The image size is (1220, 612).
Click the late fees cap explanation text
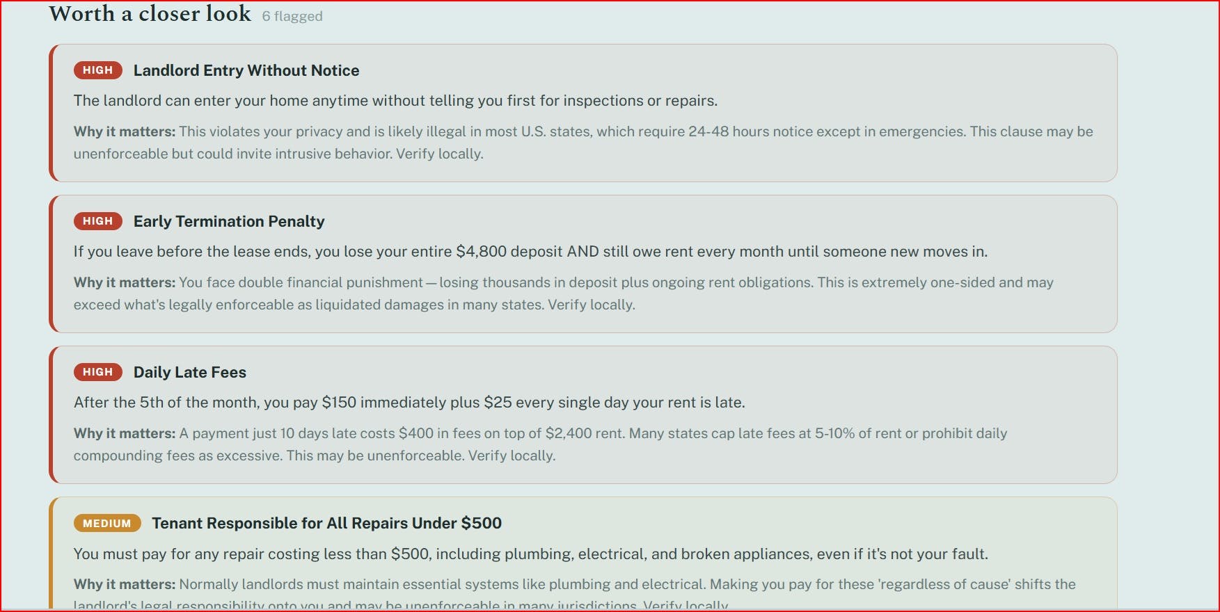pos(540,444)
